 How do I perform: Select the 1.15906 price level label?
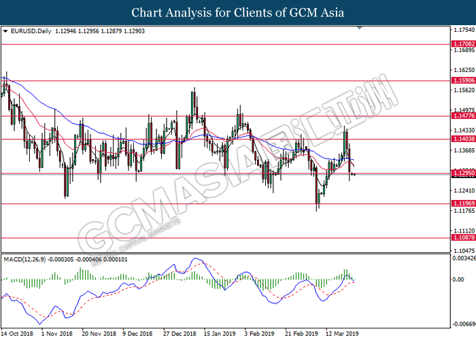(x=463, y=80)
